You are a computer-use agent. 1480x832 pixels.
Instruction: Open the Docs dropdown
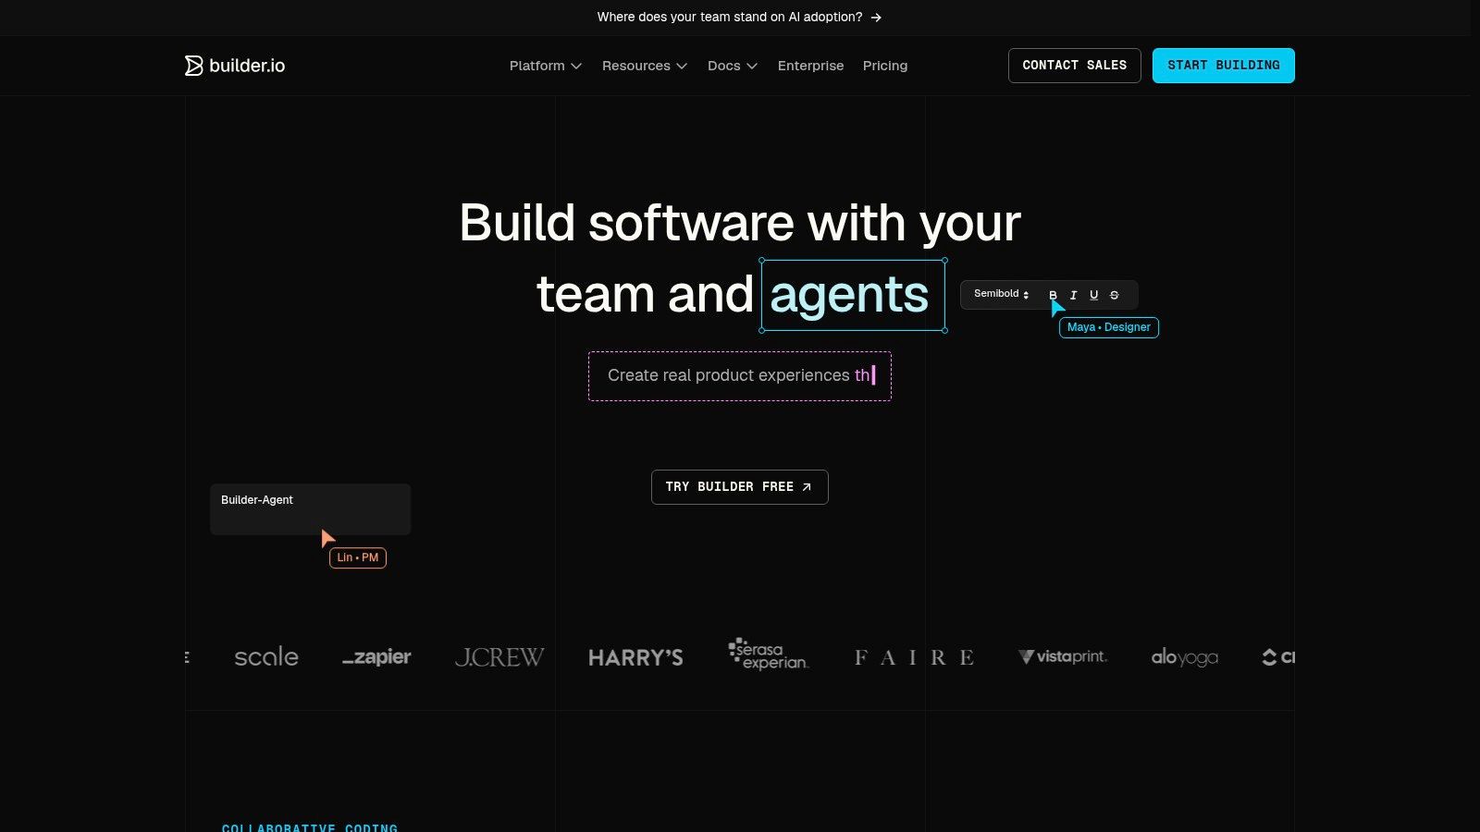click(733, 66)
